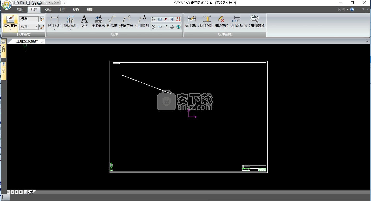Screen dimensions: 371x201
Task: Select the 引出说明 leader note tool
Action: click(142, 21)
